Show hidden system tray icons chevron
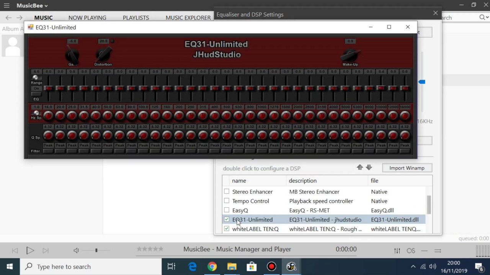 point(413,267)
